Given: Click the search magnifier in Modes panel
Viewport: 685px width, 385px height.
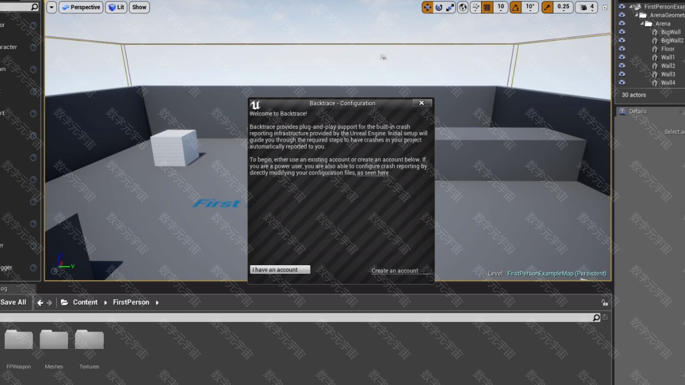Looking at the screenshot, I should [34, 7].
